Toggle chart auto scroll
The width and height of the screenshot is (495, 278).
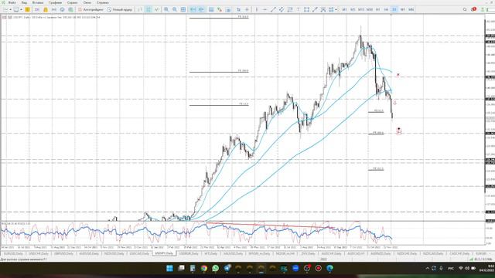193,9
